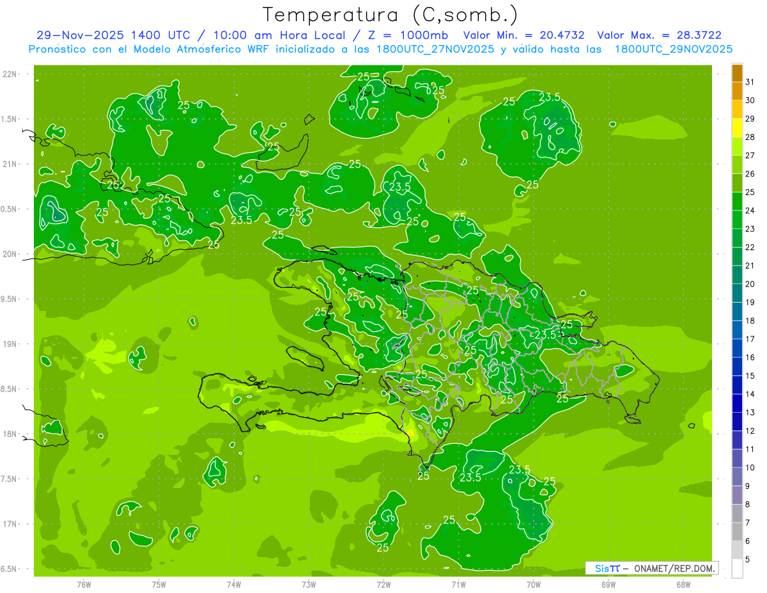
Task: Click the "76W" longitude axis label
Action: (x=84, y=584)
